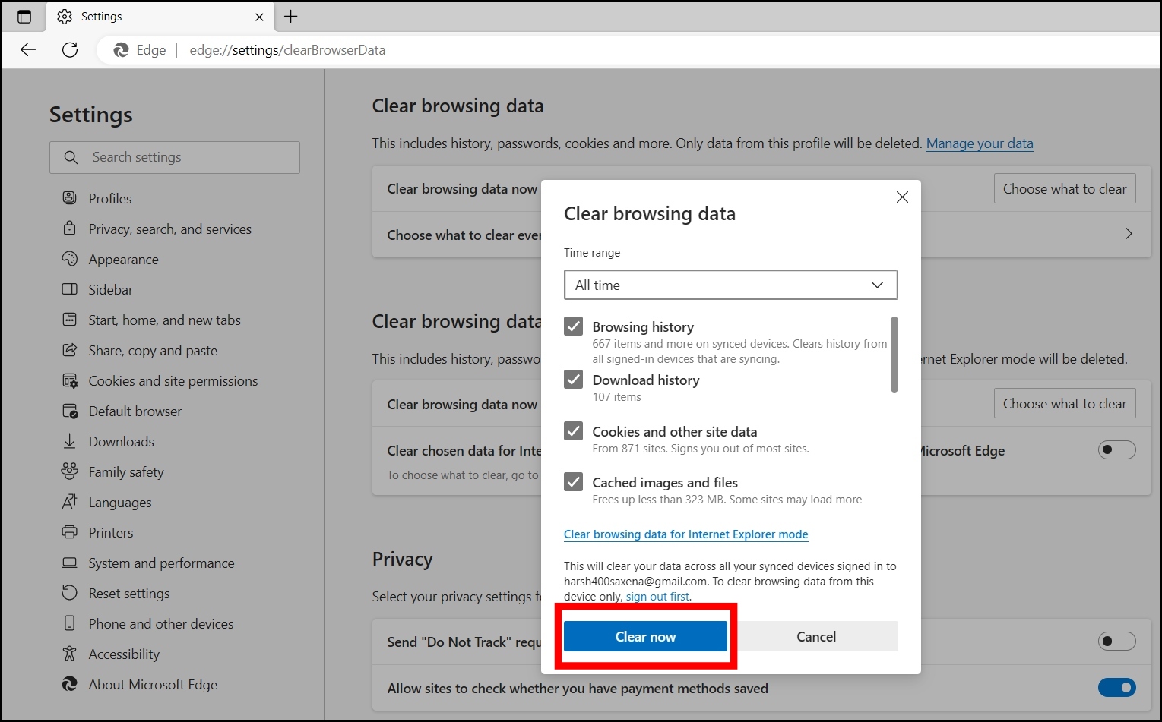
Task: Open the tab actions menu icon
Action: coord(24,17)
